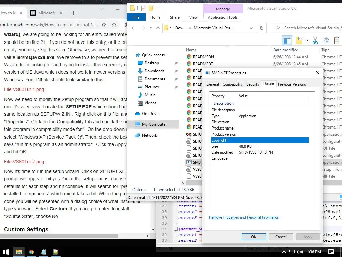This screenshot has width=342, height=257.
Task: Open Notepad++ from the taskbar
Action: [56, 252]
